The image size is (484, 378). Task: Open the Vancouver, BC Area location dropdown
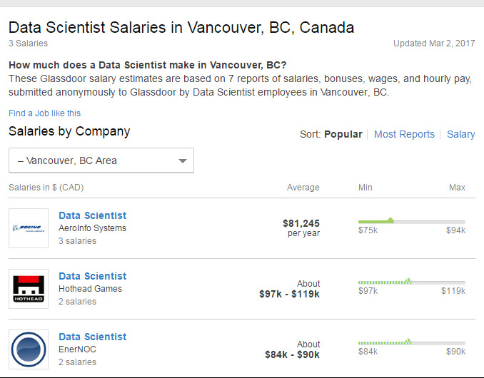coord(101,160)
